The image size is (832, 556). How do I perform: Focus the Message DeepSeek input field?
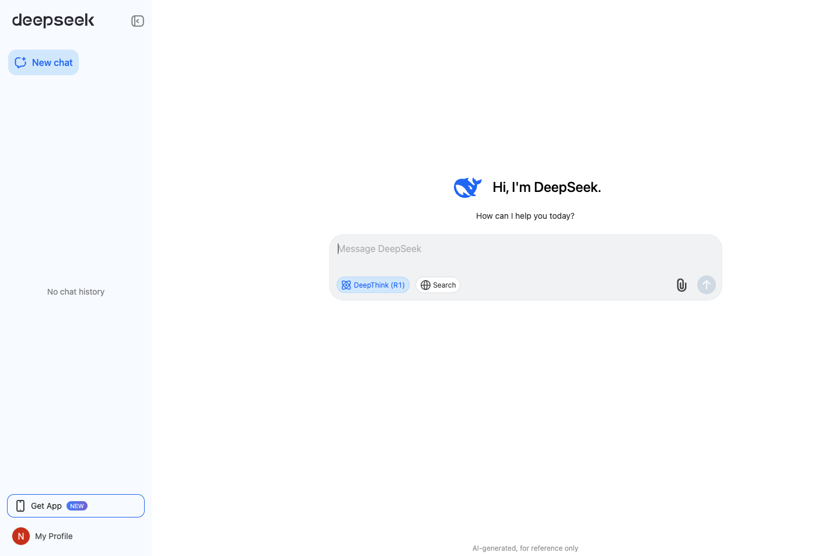[x=525, y=249]
